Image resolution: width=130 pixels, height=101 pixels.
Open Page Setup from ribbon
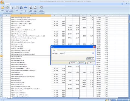31,9
